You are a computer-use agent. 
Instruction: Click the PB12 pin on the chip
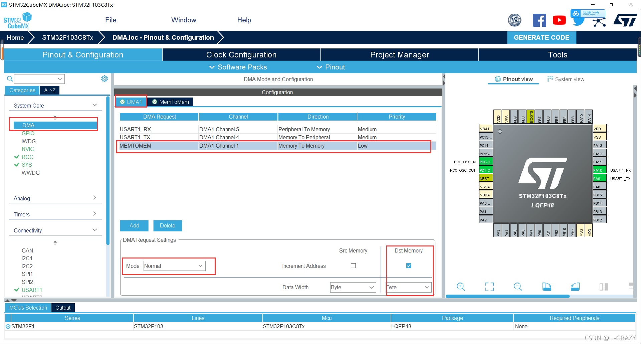600,220
